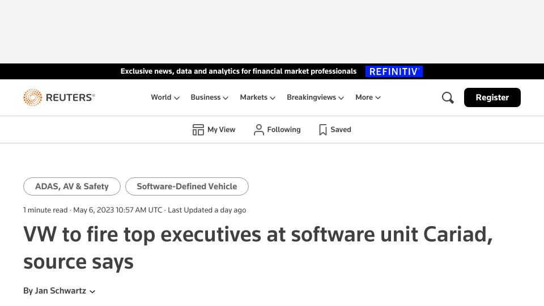Expand the Markets menu

pyautogui.click(x=257, y=97)
